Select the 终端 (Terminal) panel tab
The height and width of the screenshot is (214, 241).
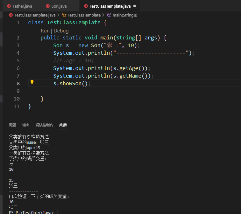pyautogui.click(x=63, y=125)
